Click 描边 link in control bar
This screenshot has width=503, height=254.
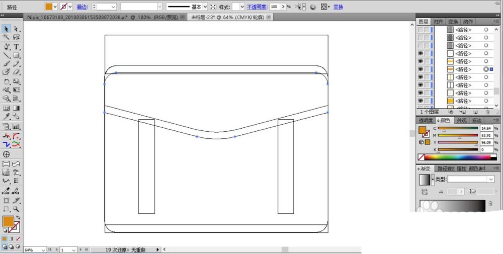point(82,7)
